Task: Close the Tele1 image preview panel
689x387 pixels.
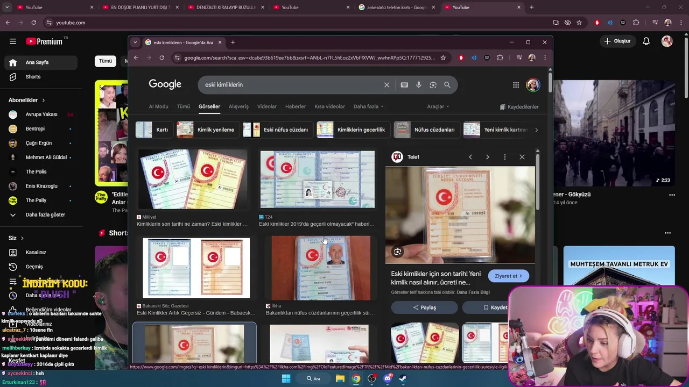Action: [522, 157]
